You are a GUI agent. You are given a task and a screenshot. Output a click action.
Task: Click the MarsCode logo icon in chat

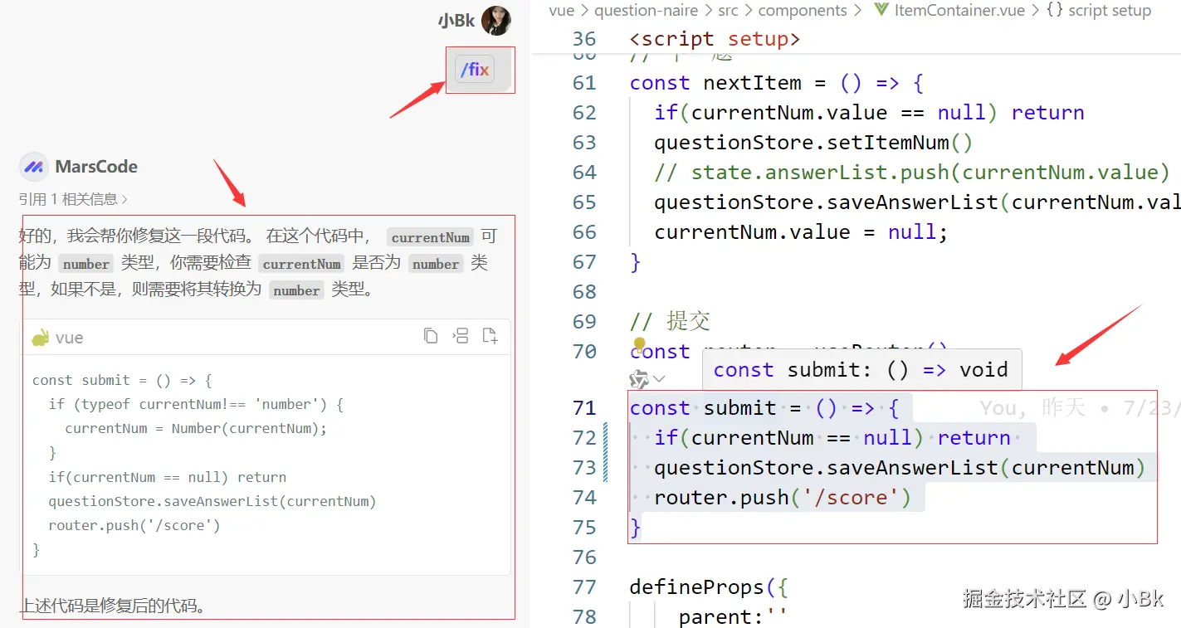coord(33,167)
